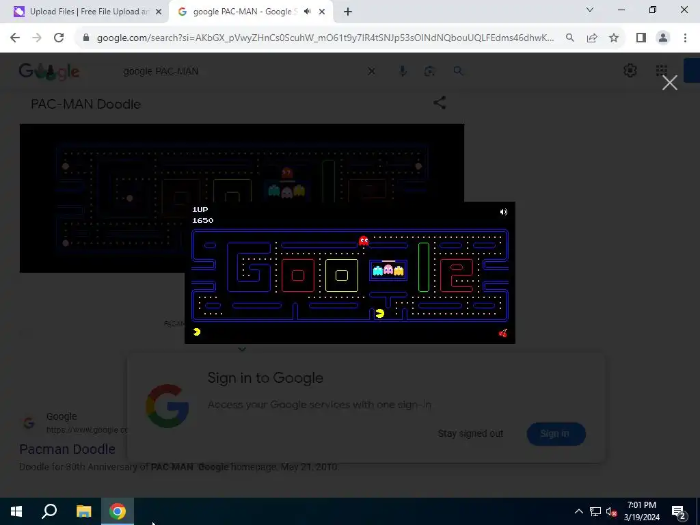This screenshot has width=700, height=525.
Task: Click the 1650 score text
Action: [x=202, y=221]
